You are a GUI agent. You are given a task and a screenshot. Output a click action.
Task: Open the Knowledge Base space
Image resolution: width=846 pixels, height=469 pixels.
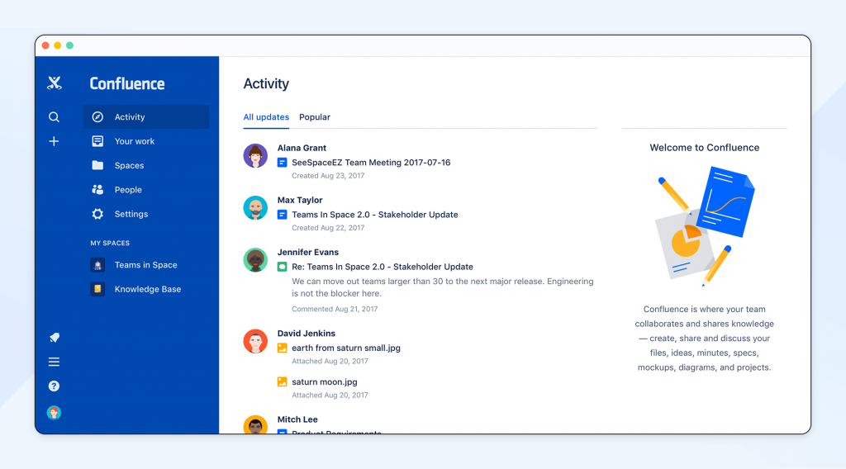[x=146, y=289]
